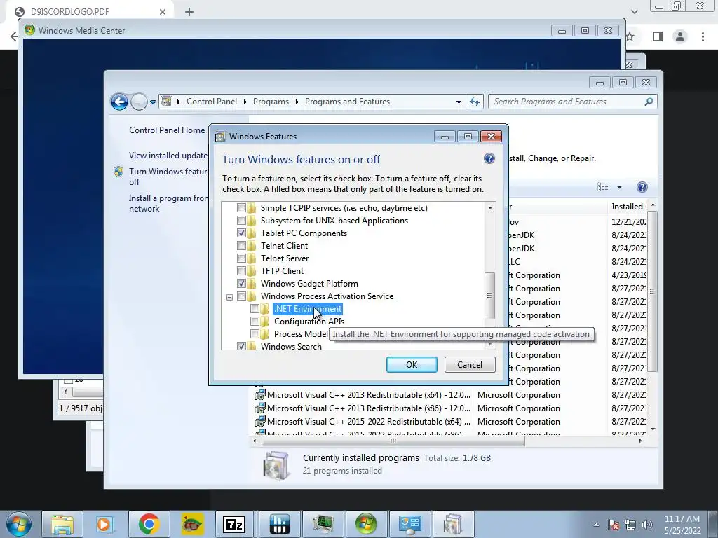This screenshot has height=538, width=718.
Task: Open View installed updates link
Action: tap(168, 156)
